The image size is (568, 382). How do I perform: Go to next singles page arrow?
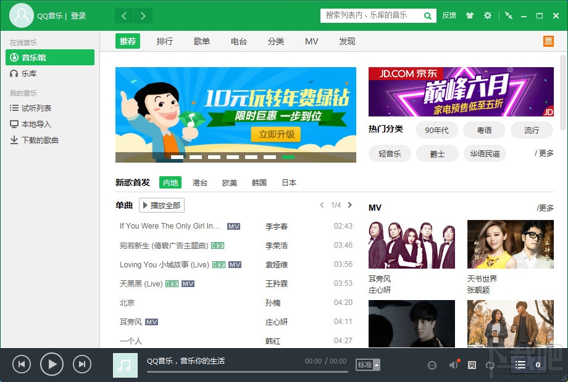click(350, 205)
